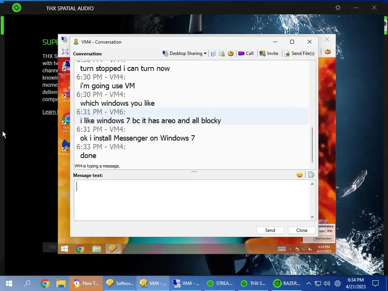Click the remote Start button
This screenshot has height=291, width=388.
pyautogui.click(x=64, y=249)
